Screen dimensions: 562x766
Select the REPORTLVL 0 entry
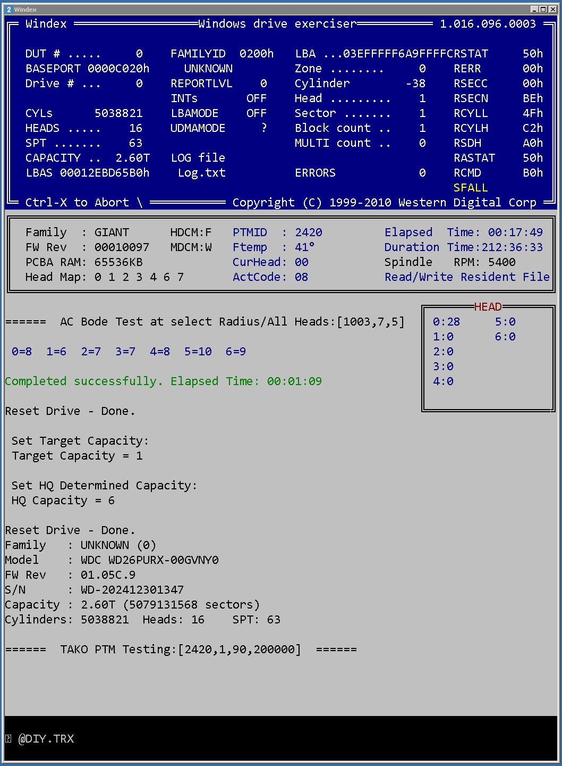[x=219, y=84]
